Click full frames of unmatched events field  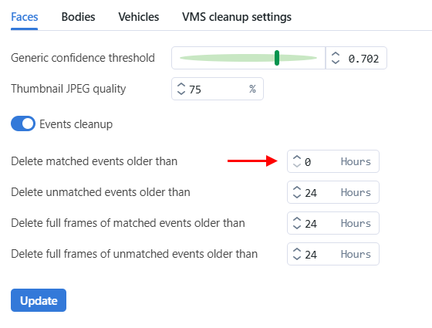click(333, 254)
